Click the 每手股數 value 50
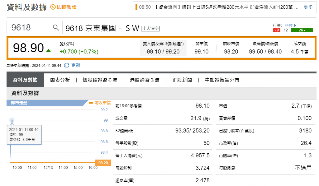 point(207,143)
